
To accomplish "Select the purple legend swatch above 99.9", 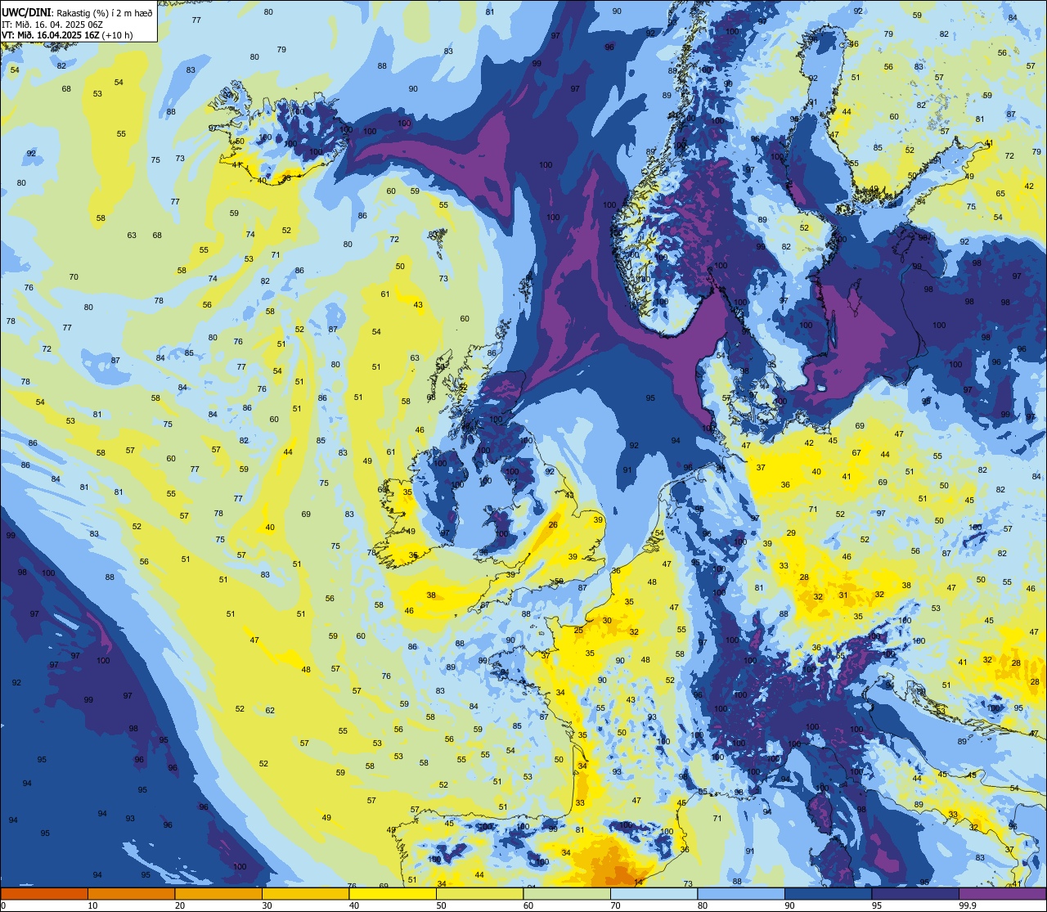I will 1003,893.
